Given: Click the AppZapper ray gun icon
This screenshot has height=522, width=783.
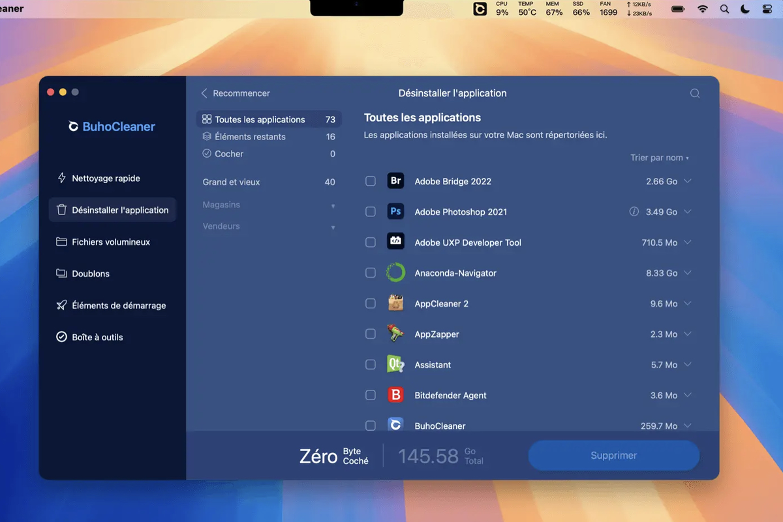Looking at the screenshot, I should tap(395, 334).
